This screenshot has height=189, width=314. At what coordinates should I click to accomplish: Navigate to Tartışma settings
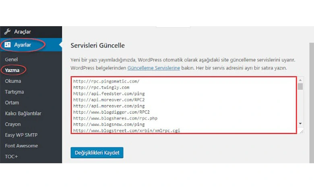coord(14,92)
